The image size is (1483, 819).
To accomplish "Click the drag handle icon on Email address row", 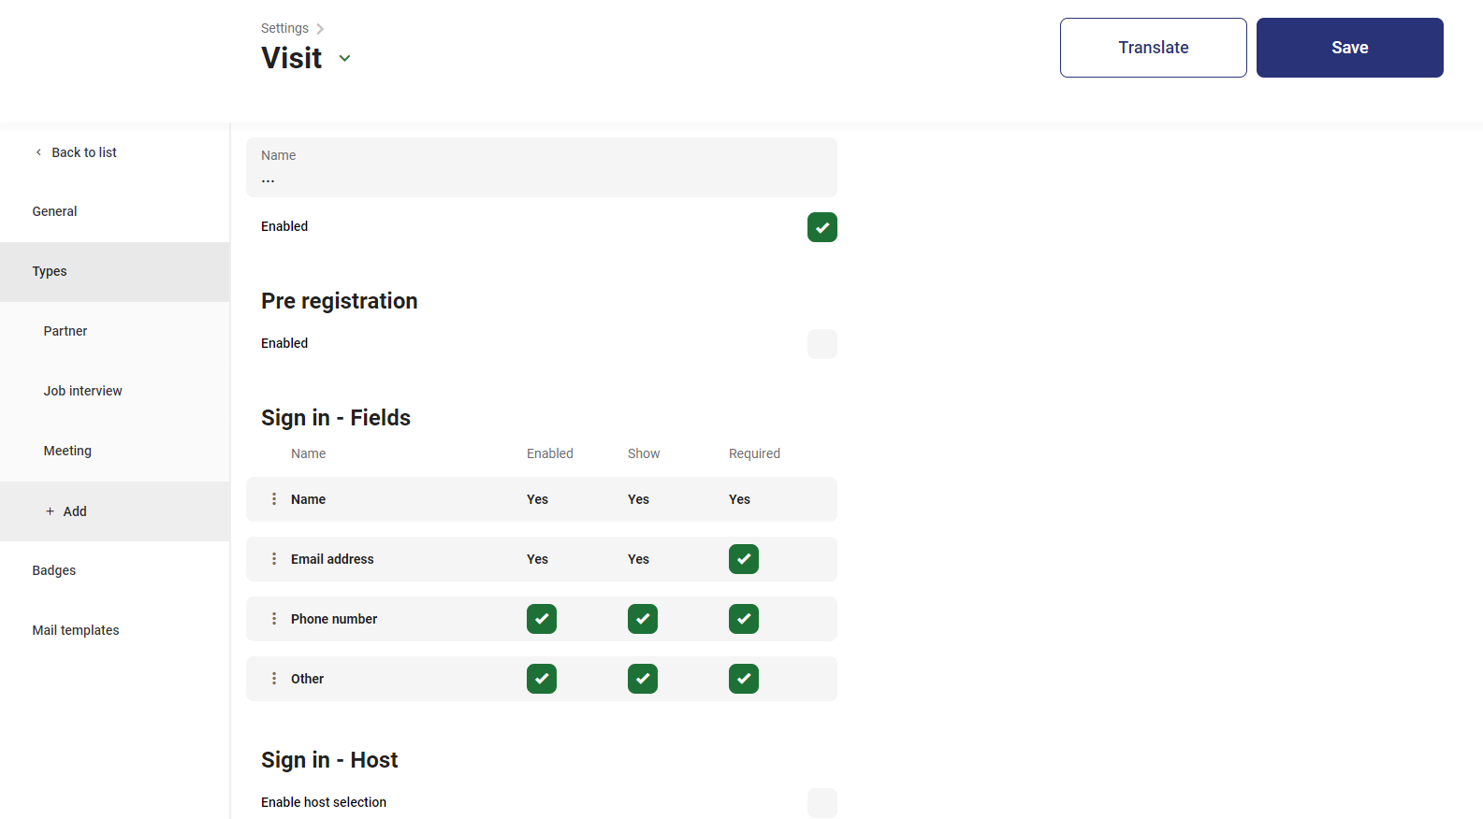I will pos(274,559).
